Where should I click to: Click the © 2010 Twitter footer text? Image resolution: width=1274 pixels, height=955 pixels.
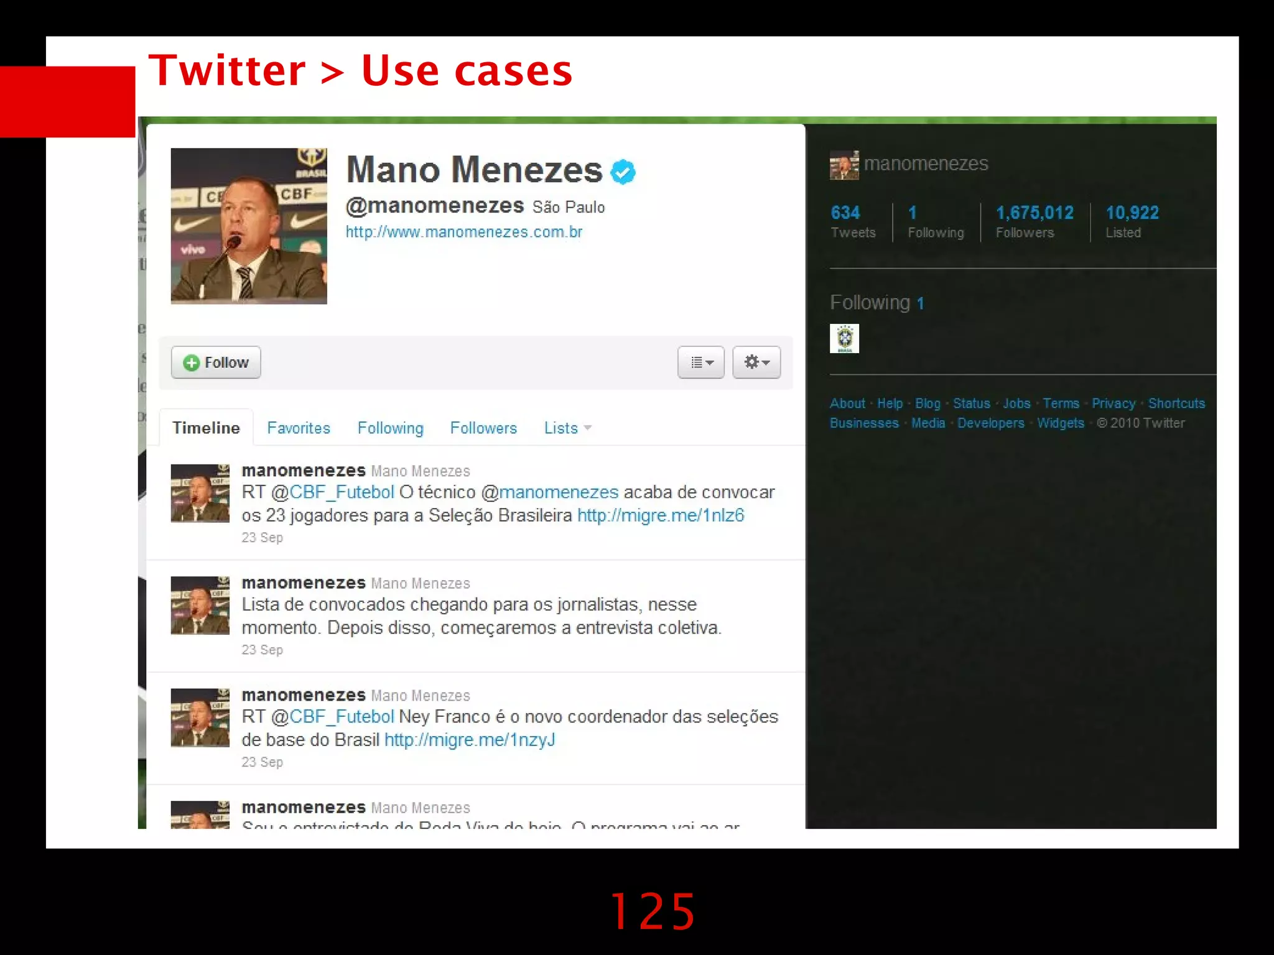pyautogui.click(x=1141, y=423)
